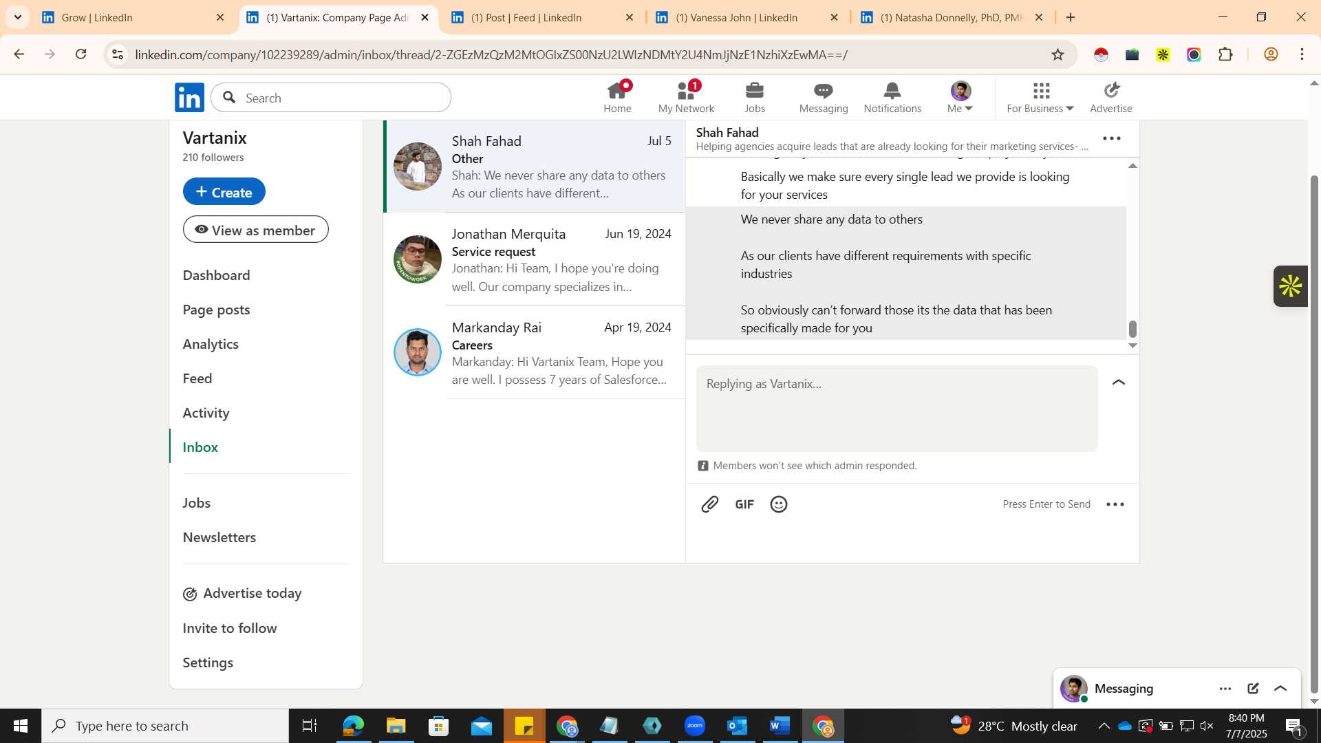This screenshot has height=743, width=1321.
Task: Attach a file with paperclip icon
Action: click(710, 504)
